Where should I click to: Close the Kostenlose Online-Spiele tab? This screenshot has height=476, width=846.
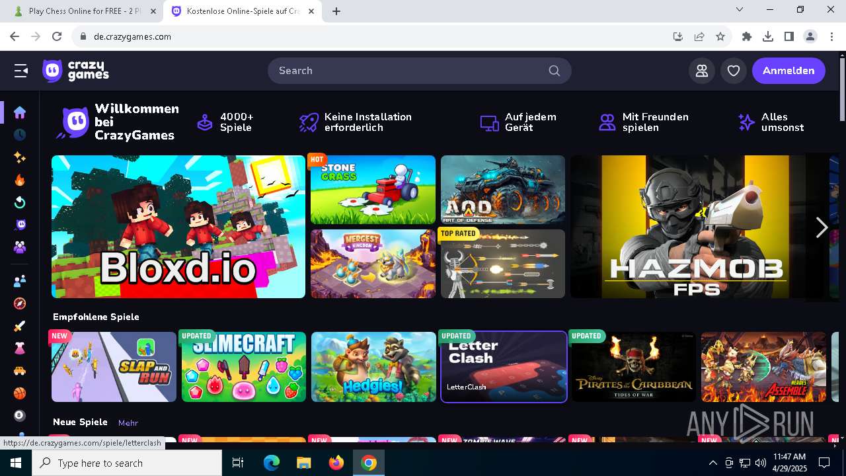tap(311, 11)
